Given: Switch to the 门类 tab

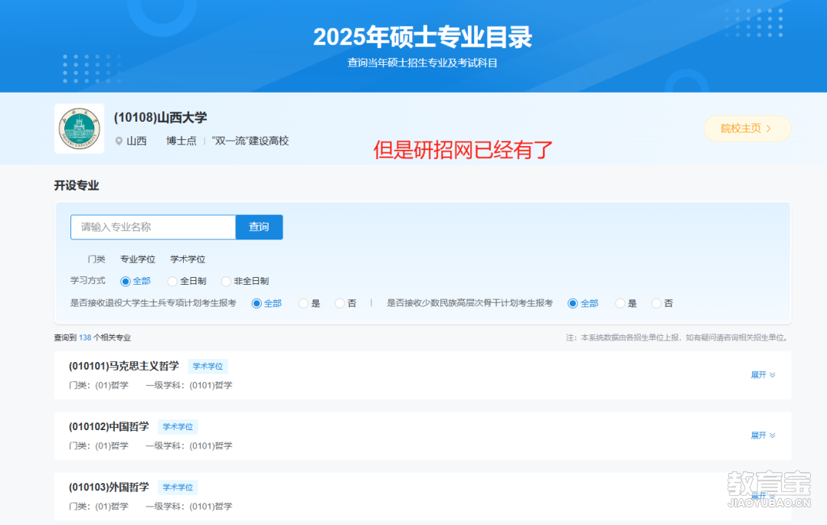Looking at the screenshot, I should (x=96, y=259).
